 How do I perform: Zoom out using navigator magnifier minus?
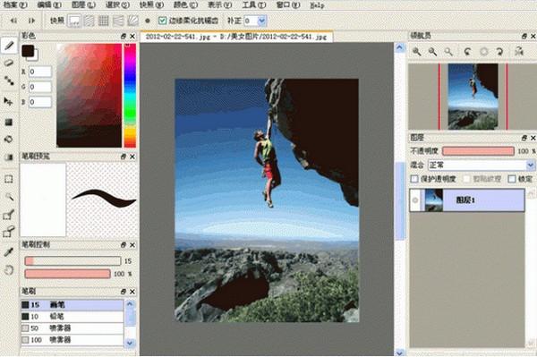[433, 52]
